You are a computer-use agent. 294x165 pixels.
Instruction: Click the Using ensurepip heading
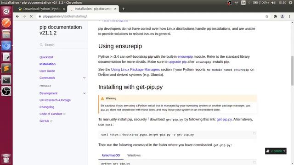pos(120,46)
